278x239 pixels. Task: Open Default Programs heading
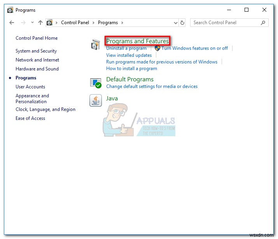[x=130, y=79]
